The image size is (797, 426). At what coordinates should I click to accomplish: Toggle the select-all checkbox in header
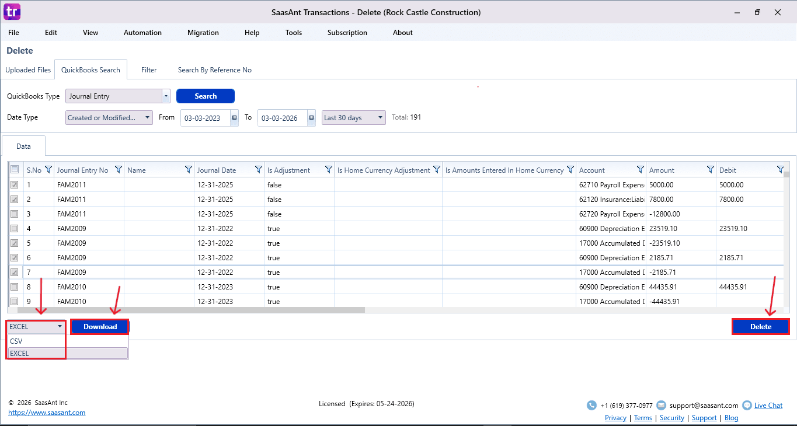pos(15,170)
